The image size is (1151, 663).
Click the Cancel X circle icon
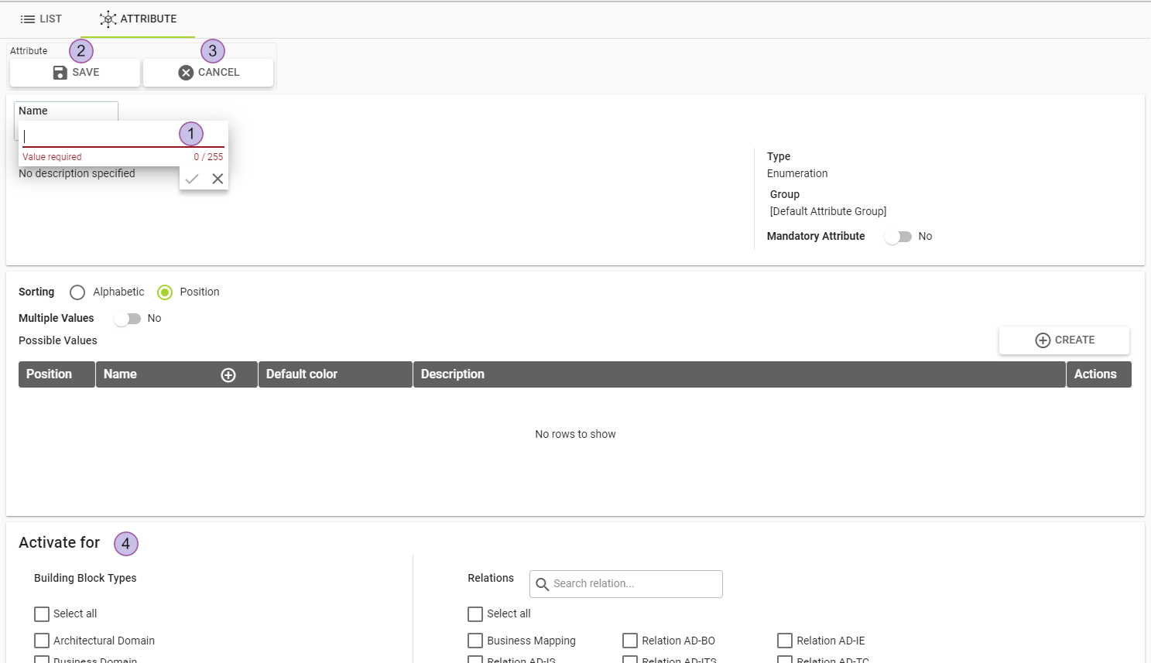click(x=186, y=73)
